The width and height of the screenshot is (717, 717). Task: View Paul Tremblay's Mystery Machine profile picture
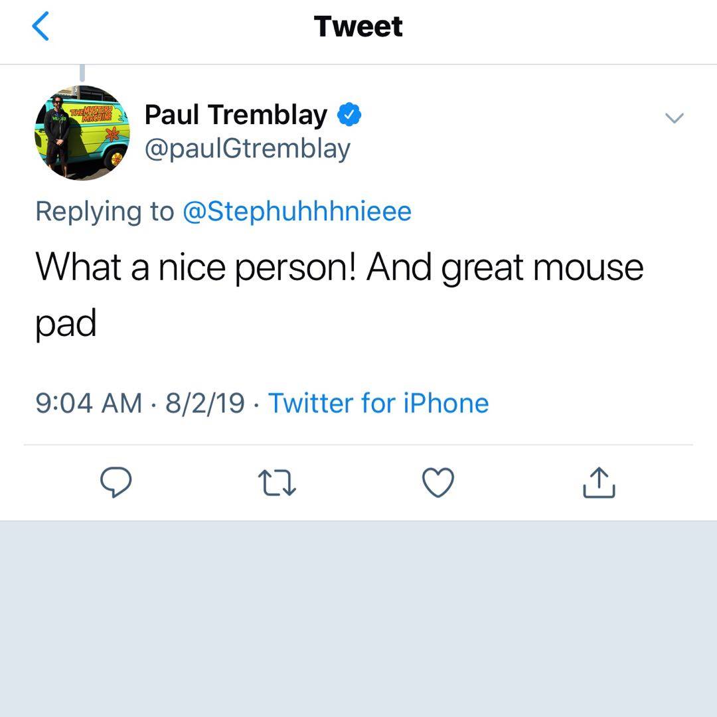[x=81, y=129]
